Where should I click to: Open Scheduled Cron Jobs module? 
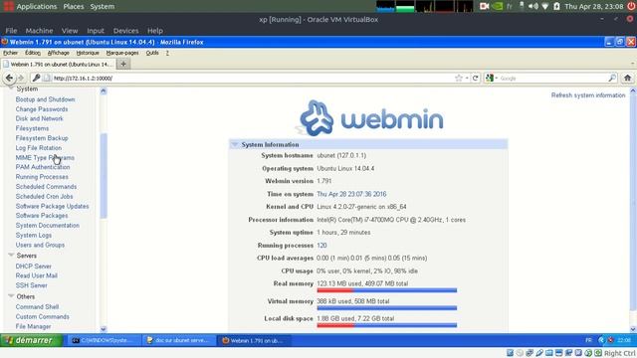tap(44, 196)
